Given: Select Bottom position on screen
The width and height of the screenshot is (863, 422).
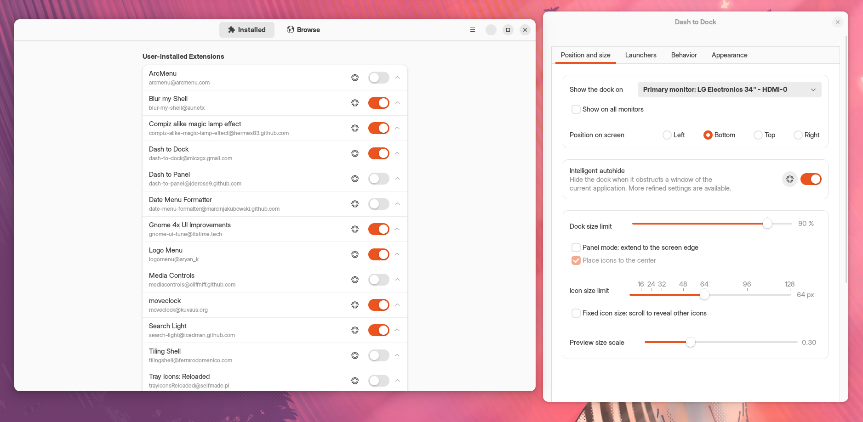Looking at the screenshot, I should 708,135.
